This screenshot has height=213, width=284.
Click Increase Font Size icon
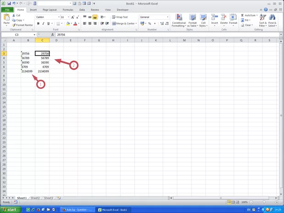[x=73, y=17]
